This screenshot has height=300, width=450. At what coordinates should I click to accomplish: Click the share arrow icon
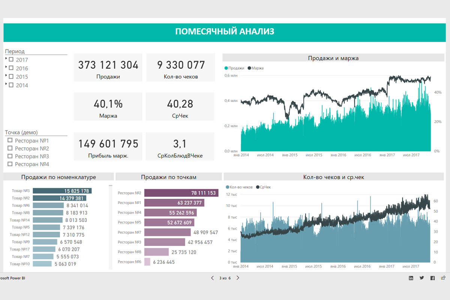443,278
